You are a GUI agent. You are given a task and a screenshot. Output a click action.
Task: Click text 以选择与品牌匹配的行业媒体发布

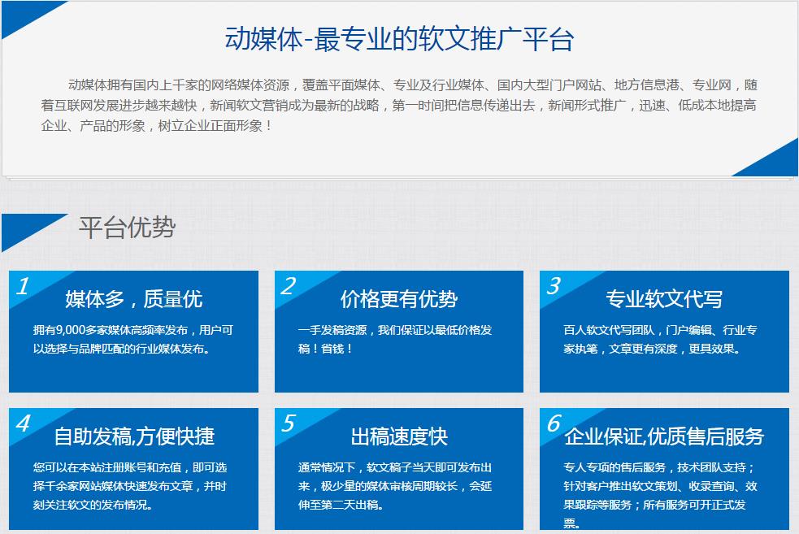click(x=119, y=349)
